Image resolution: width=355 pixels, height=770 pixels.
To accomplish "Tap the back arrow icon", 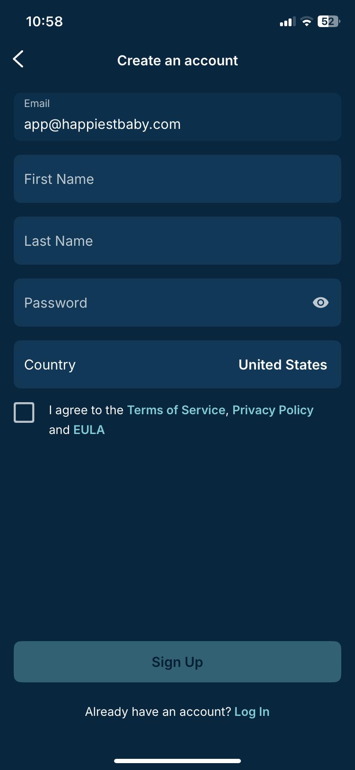I will 18,59.
